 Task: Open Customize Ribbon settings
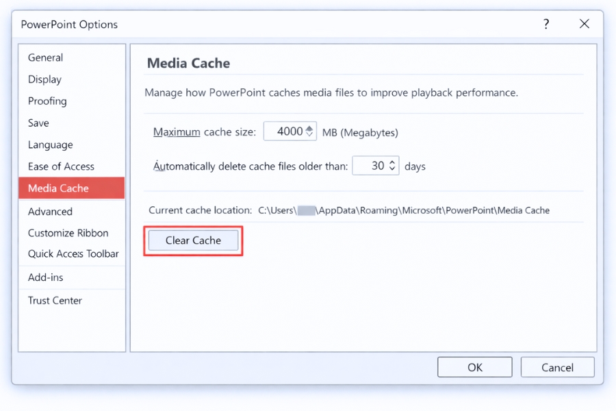click(68, 233)
